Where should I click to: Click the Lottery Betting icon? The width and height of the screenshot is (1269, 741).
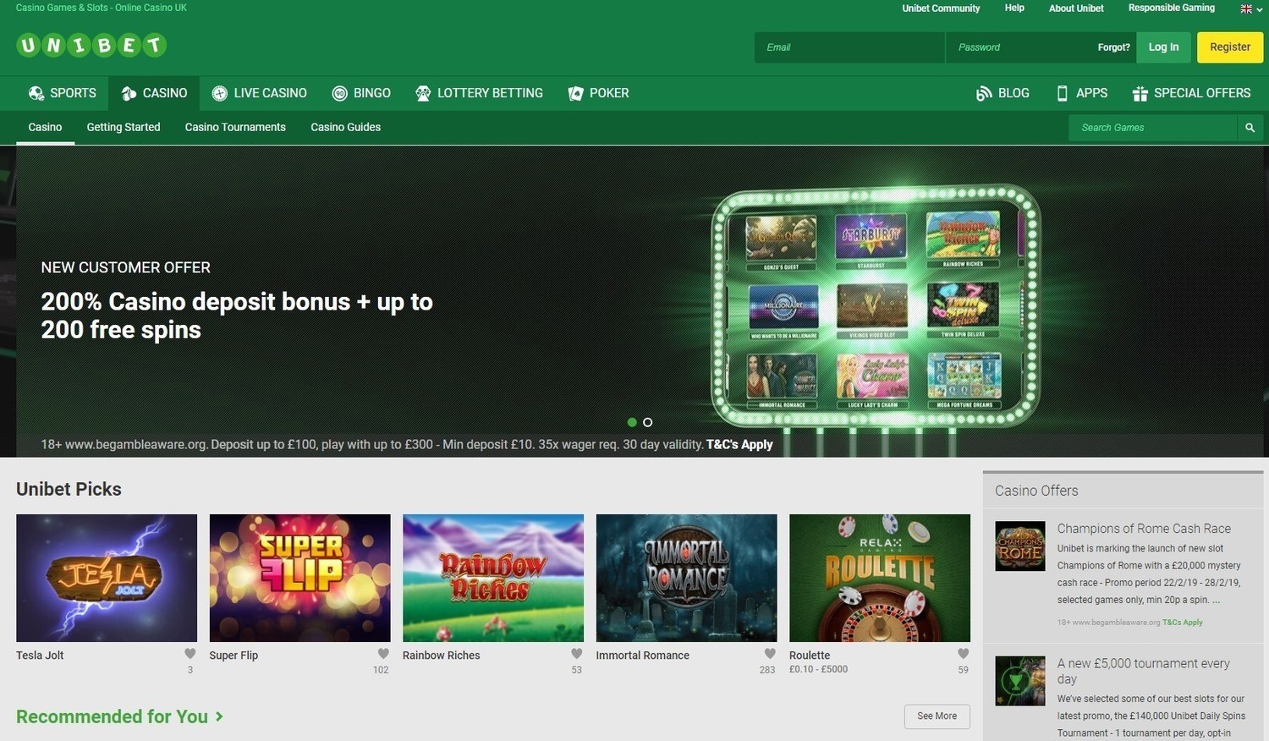point(423,93)
